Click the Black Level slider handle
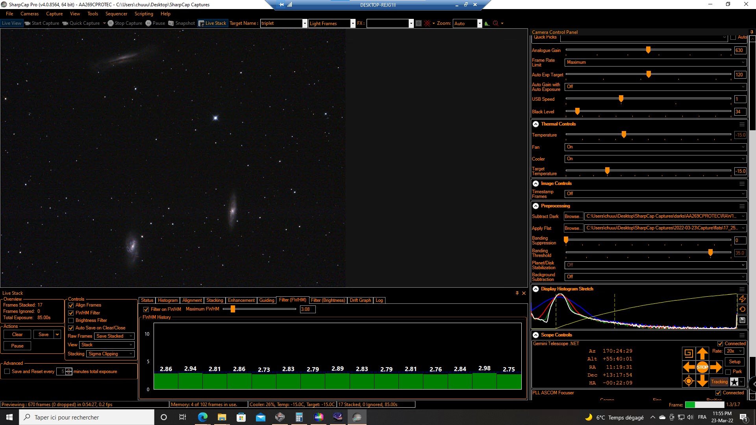 577,111
